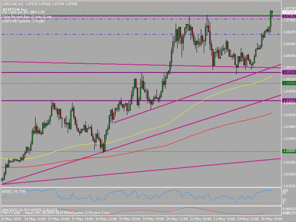Click the 17 May 03:00 time label
Screen dimensions: 296x222
pos(59,219)
